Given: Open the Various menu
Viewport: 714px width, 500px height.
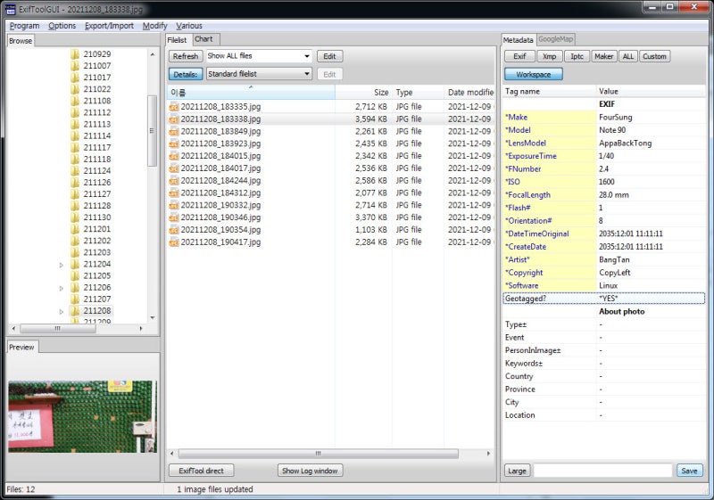Looking at the screenshot, I should (189, 26).
